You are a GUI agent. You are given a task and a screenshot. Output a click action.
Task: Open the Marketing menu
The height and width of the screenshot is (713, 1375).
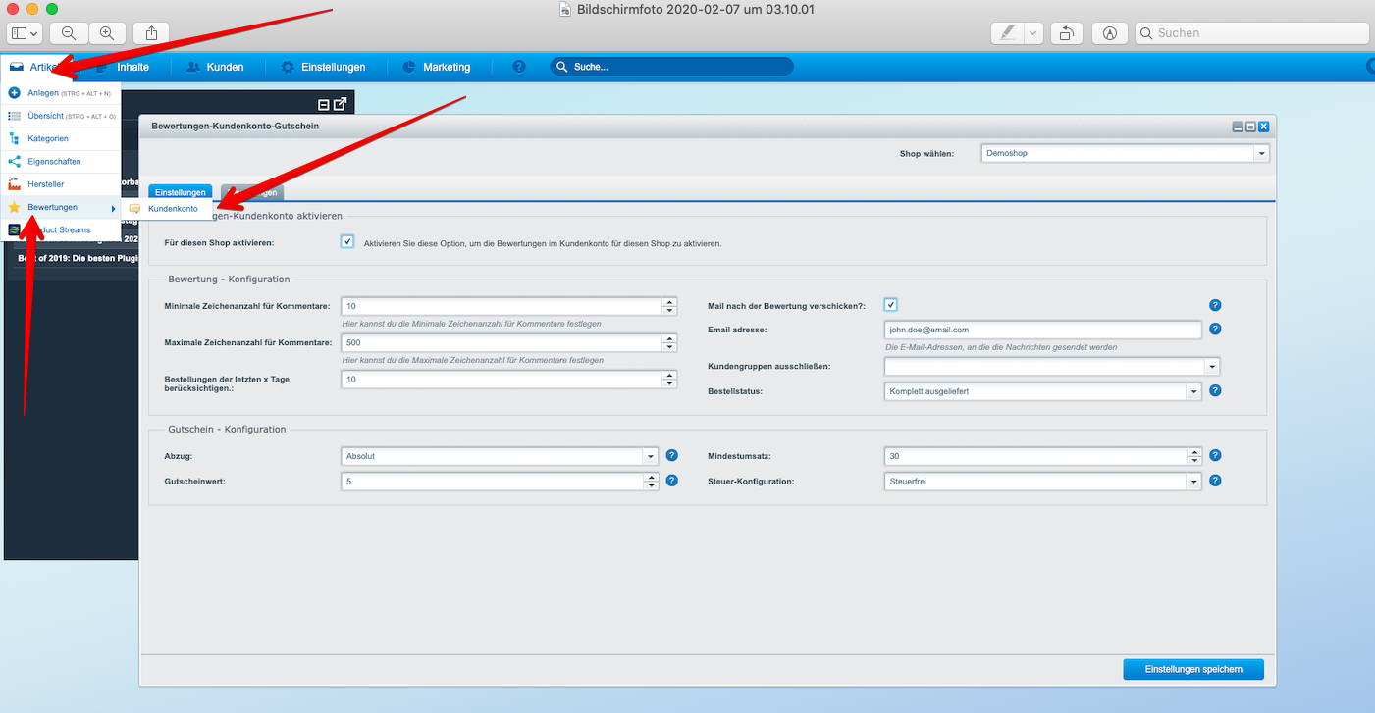437,67
